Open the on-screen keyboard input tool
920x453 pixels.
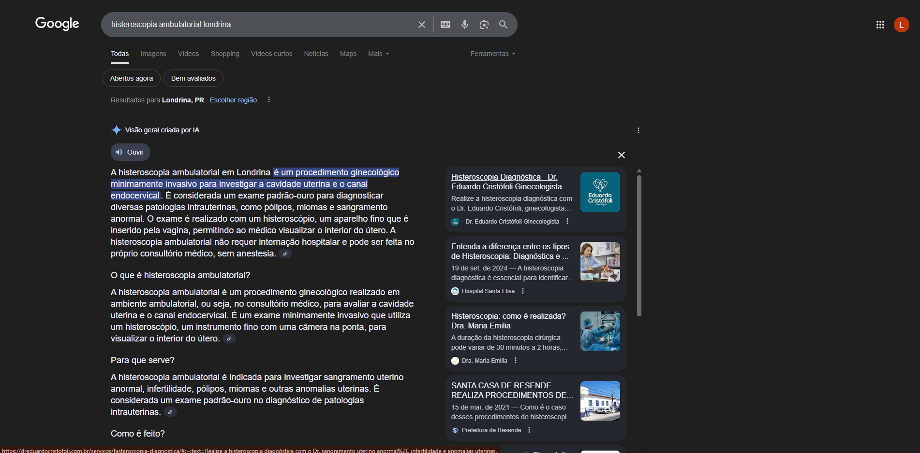pos(445,25)
